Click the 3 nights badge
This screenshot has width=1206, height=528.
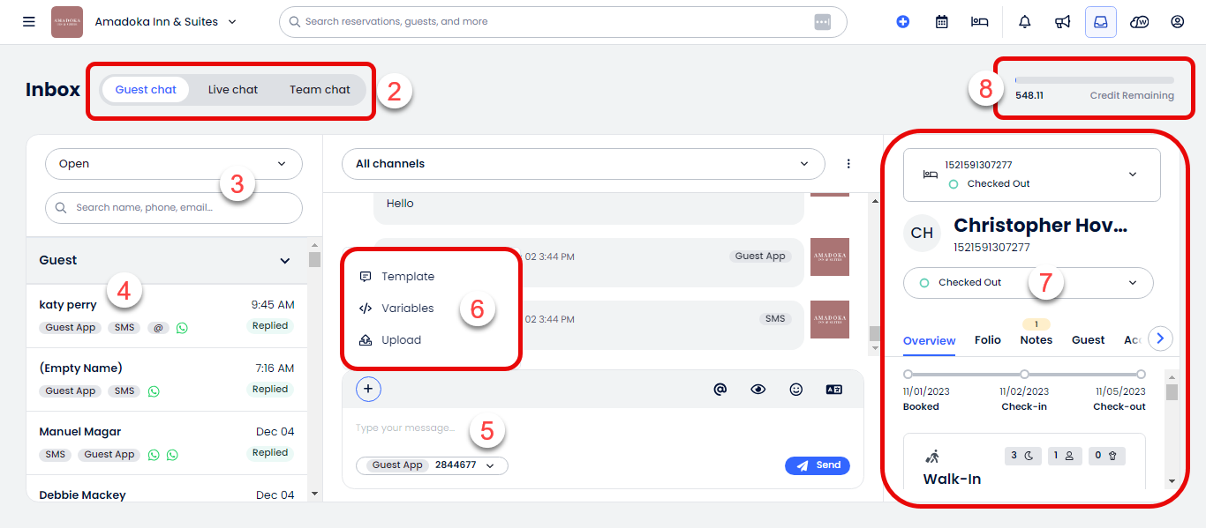point(1022,456)
